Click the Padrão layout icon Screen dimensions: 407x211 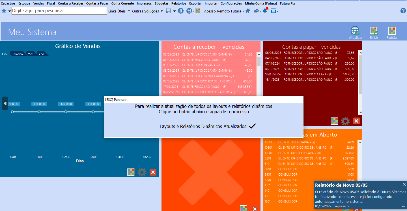point(392,33)
